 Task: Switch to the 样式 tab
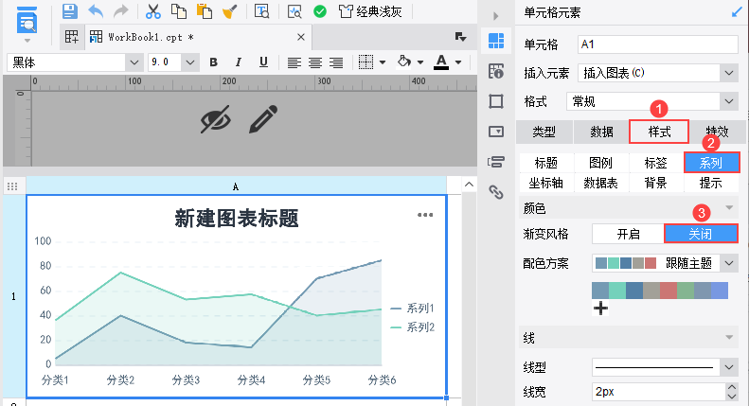659,132
